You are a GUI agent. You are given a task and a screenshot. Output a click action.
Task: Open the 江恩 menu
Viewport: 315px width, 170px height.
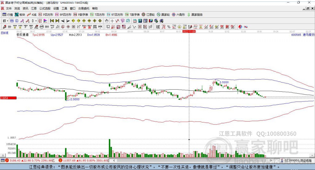pyautogui.click(x=34, y=8)
